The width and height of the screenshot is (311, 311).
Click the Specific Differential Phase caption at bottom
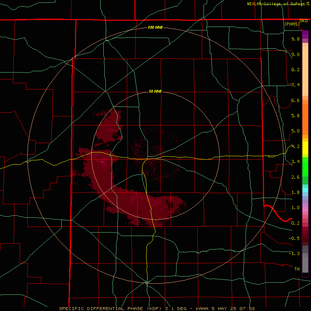click(x=157, y=309)
